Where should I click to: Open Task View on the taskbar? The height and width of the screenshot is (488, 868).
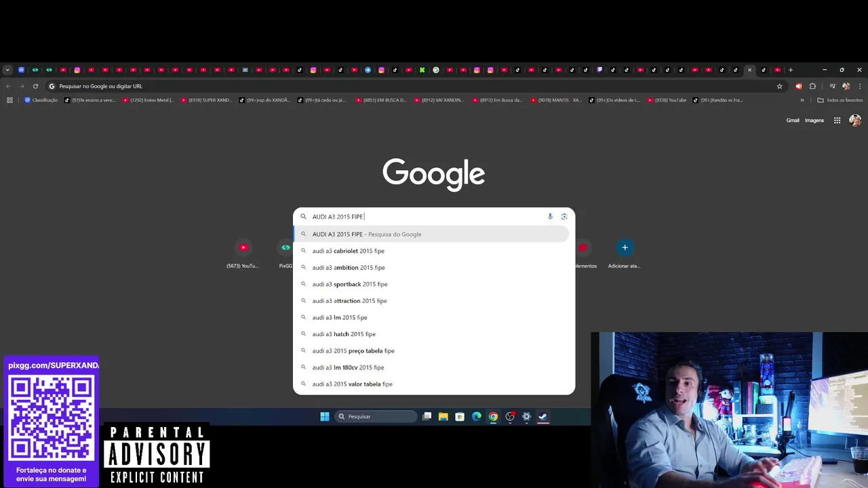pyautogui.click(x=427, y=417)
